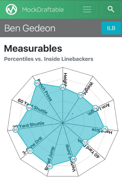Click the center of the radar chart
Screen dimensions: 122x185
click(63, 123)
